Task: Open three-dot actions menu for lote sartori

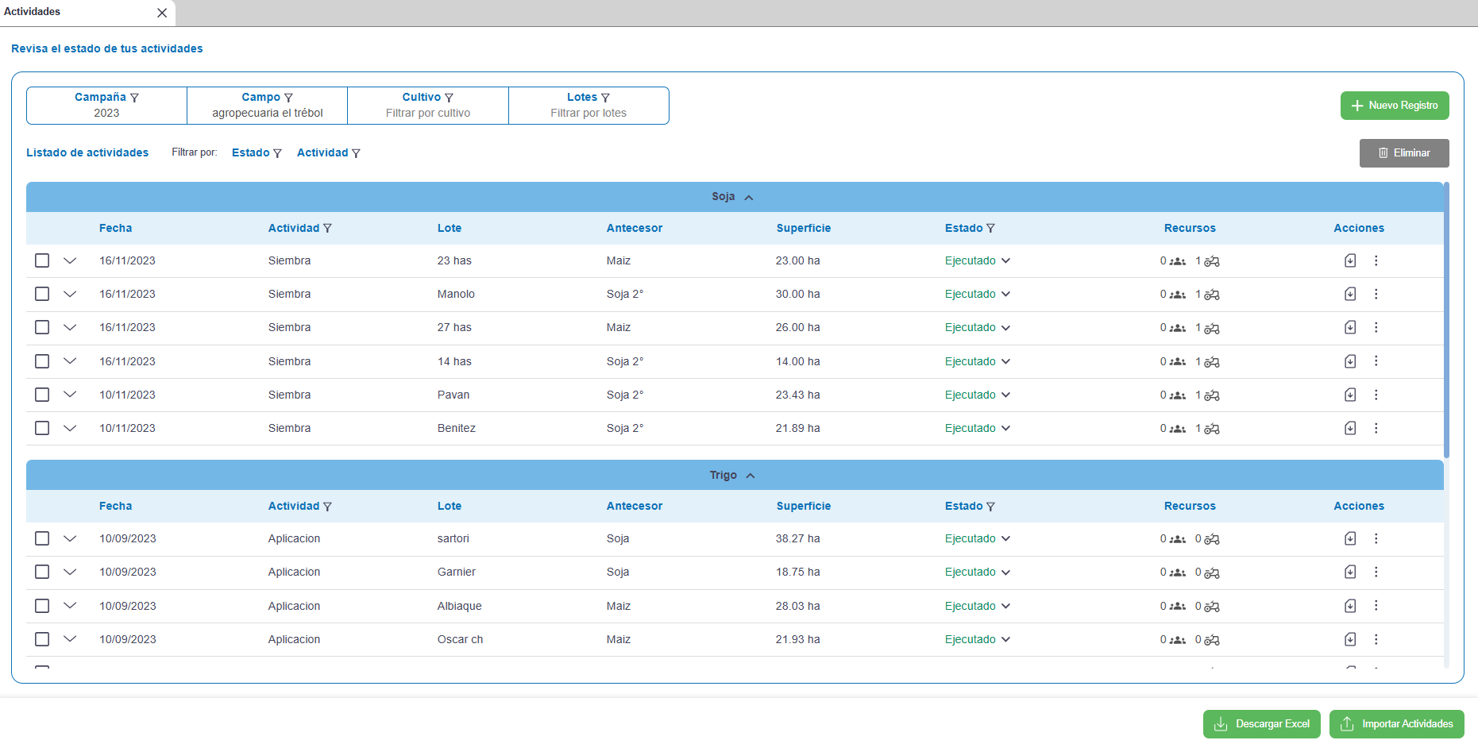Action: tap(1376, 538)
